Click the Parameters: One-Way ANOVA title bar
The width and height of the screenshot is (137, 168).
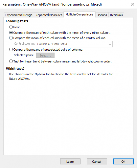click(52, 4)
